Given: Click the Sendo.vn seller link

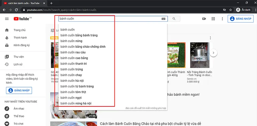Looking at the screenshot, I should [x=191, y=79].
